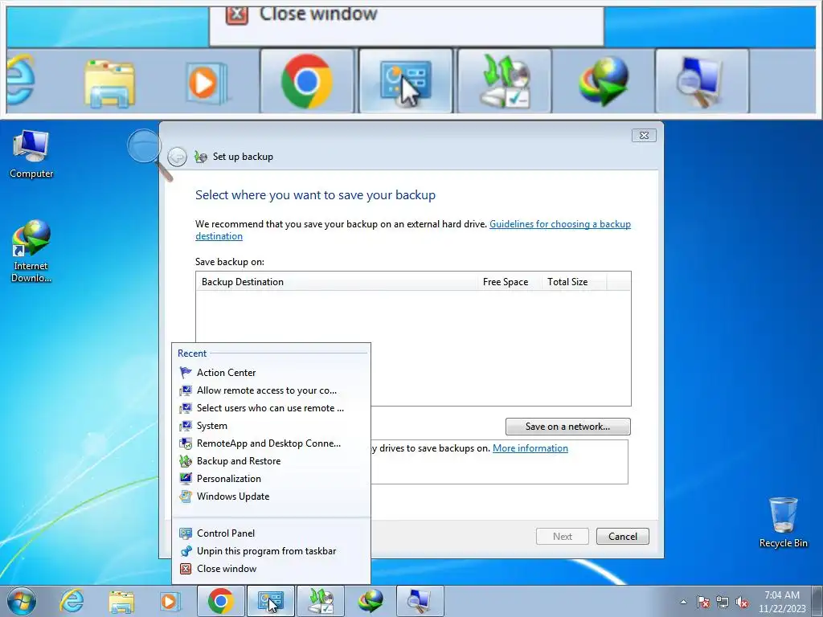Open Internet Download Manager taskbar icon

click(371, 601)
